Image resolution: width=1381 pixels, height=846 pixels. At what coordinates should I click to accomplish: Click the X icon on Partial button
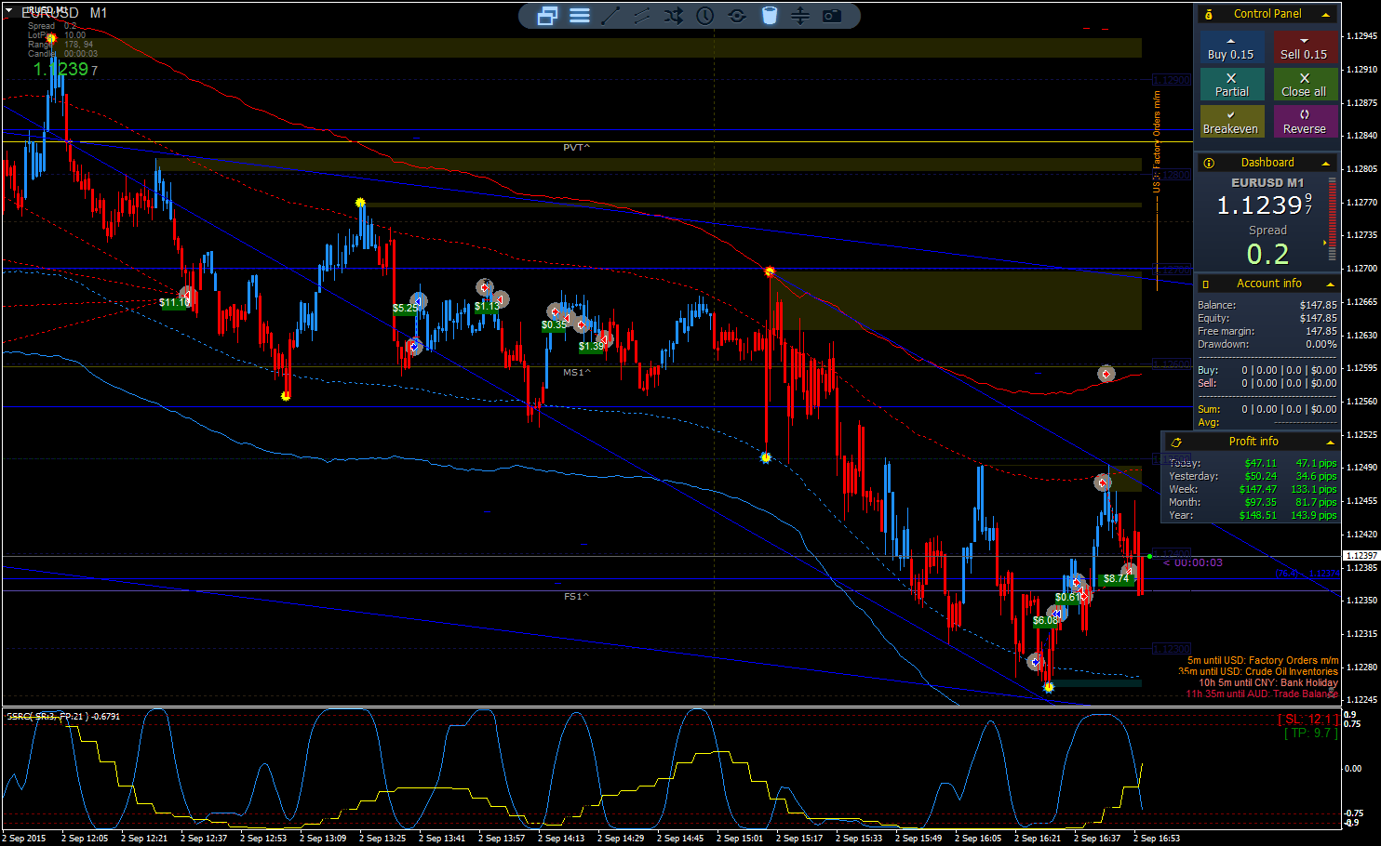pyautogui.click(x=1231, y=78)
